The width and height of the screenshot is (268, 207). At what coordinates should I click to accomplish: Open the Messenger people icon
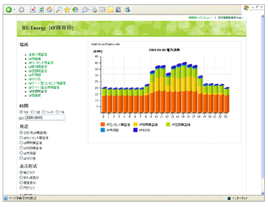[127, 10]
